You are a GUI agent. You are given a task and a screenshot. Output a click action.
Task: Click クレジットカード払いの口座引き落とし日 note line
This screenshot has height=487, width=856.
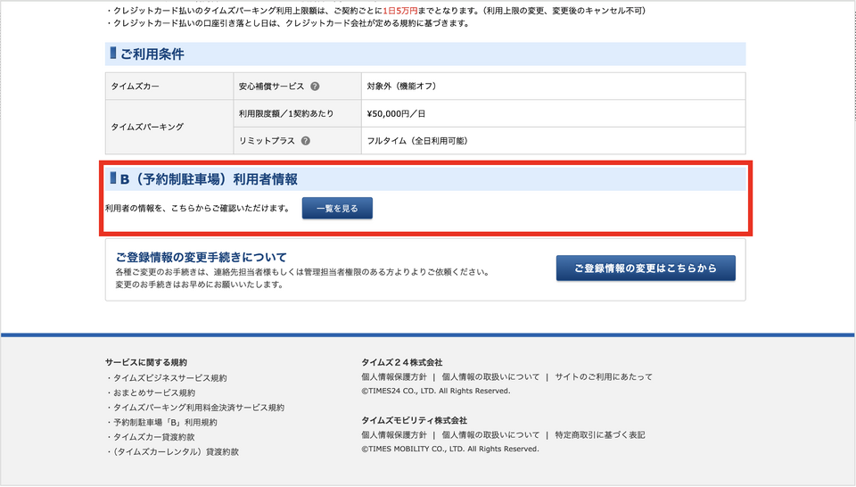pos(288,23)
